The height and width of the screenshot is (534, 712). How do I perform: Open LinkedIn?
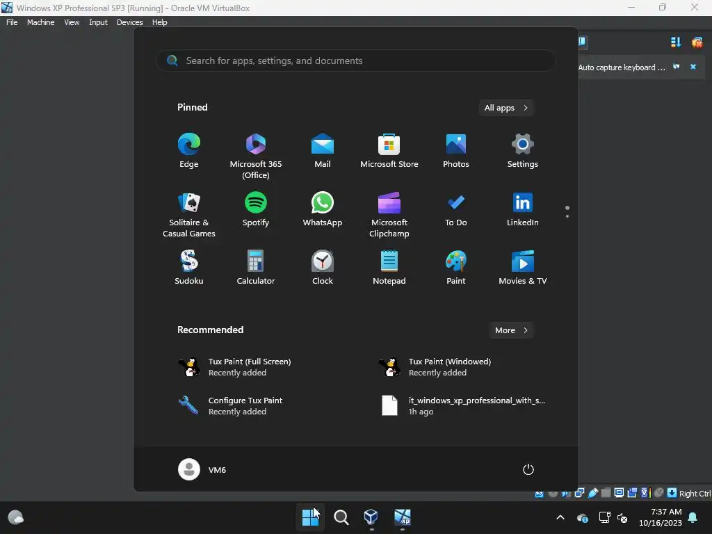(x=523, y=210)
